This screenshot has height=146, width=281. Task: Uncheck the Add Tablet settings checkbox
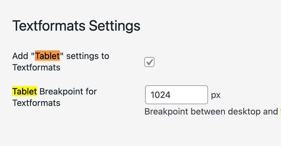[x=149, y=62]
